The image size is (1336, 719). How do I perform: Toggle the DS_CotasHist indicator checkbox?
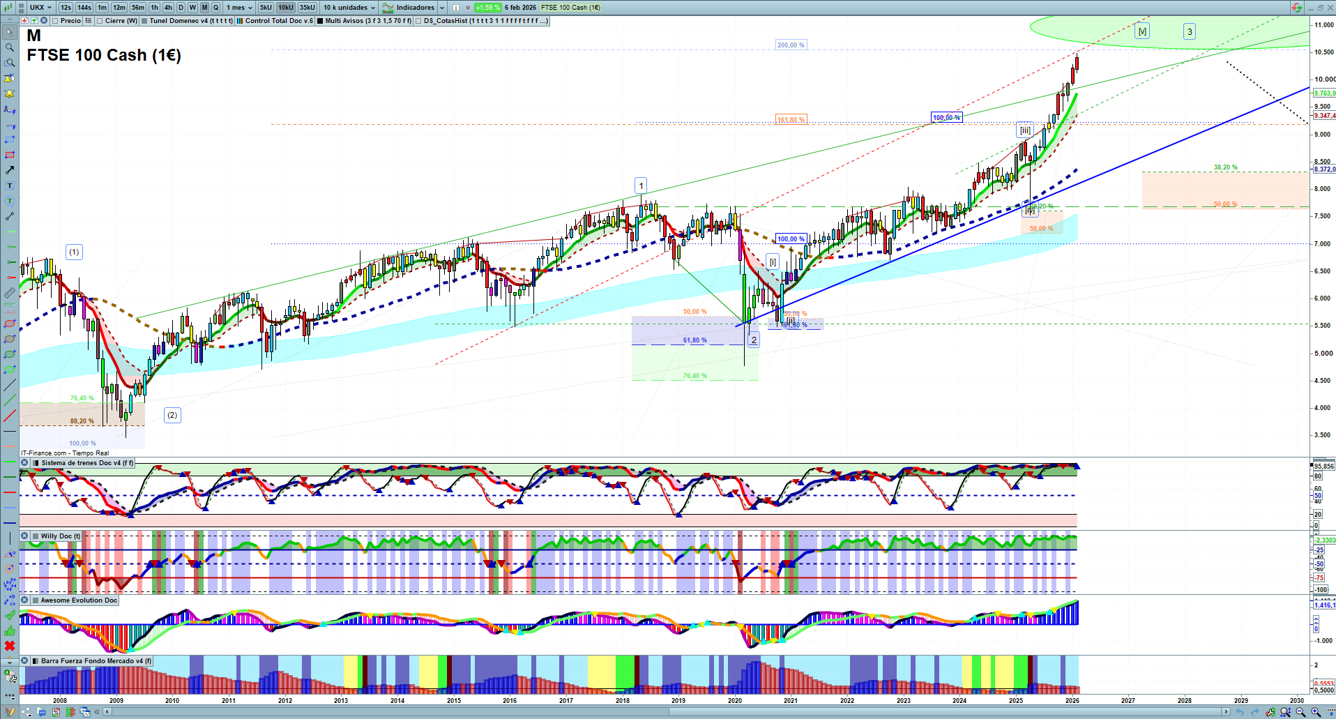pos(418,21)
